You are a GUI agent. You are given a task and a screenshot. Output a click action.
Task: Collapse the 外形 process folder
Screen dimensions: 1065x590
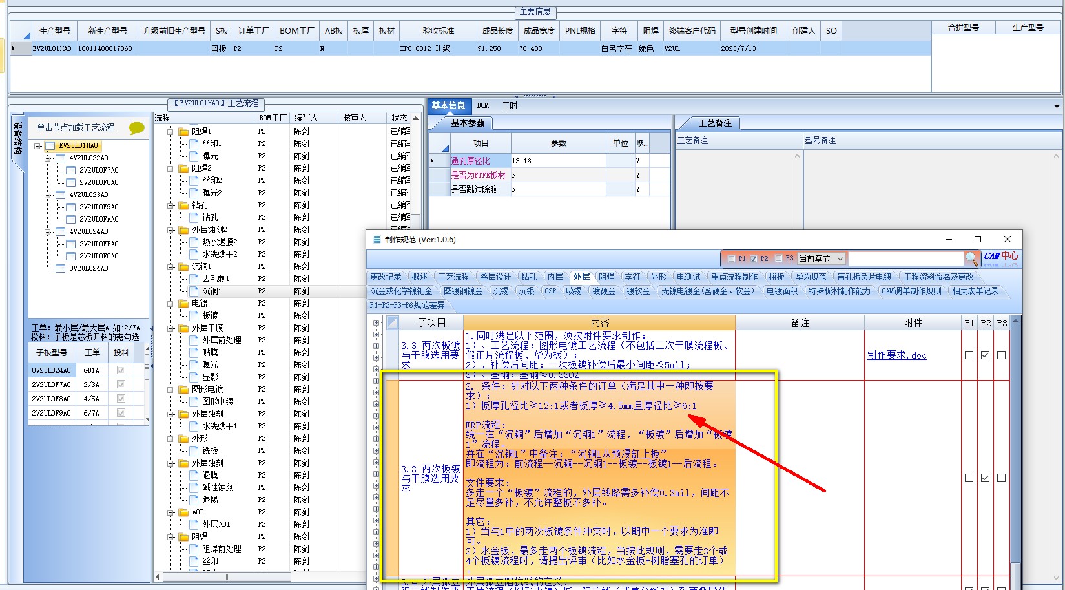[x=171, y=439]
